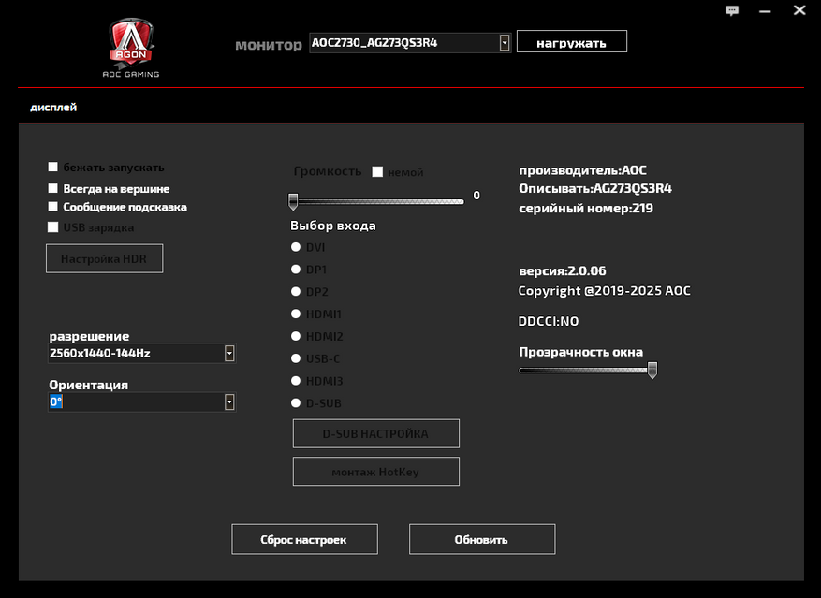Click the 0° orientation value
Image resolution: width=821 pixels, height=598 pixels.
(56, 401)
